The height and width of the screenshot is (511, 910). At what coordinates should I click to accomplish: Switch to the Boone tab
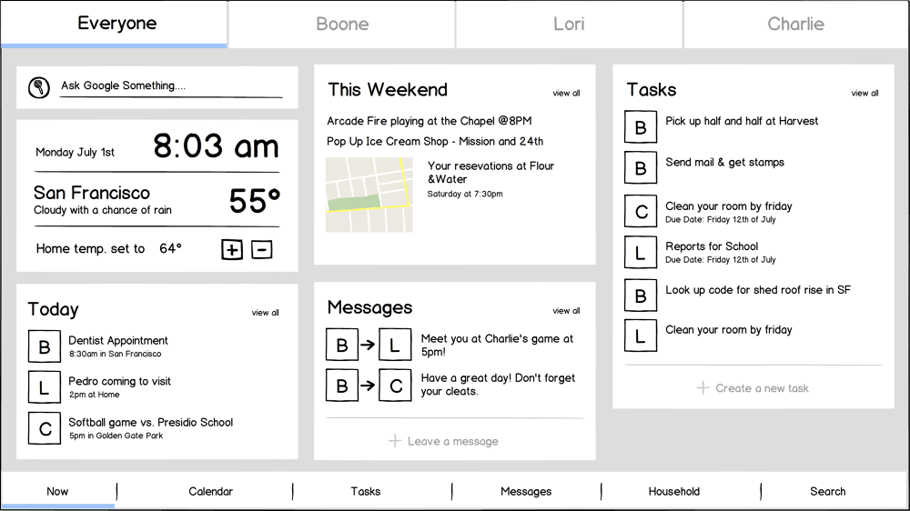pos(342,25)
